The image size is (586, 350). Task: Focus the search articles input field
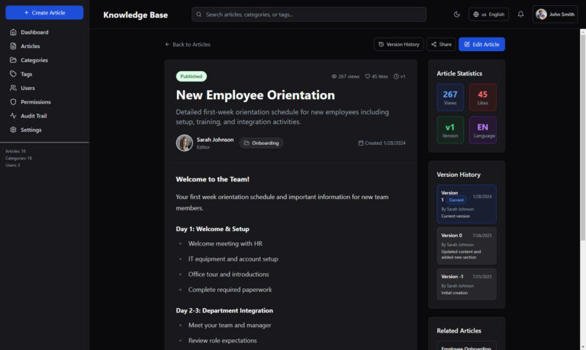(309, 14)
